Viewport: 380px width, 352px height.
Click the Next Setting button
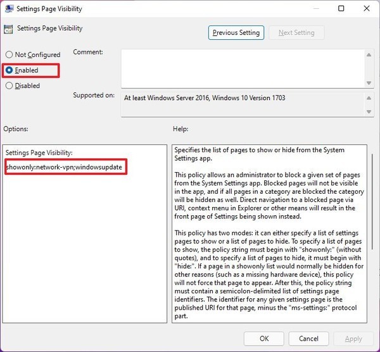(296, 33)
